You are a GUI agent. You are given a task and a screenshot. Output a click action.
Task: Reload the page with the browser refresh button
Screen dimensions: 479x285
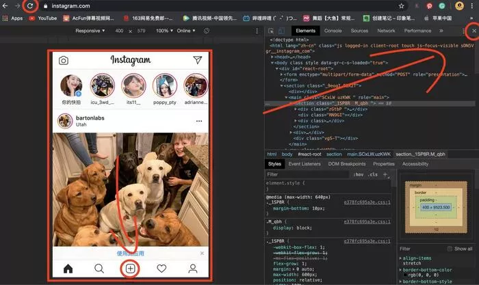pos(30,5)
